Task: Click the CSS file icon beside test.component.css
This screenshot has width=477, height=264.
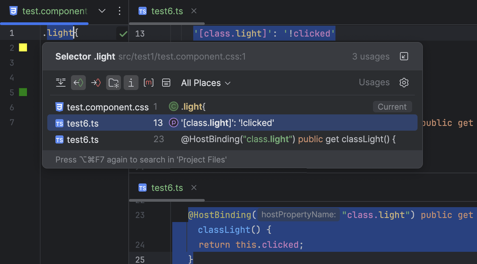Action: 59,107
